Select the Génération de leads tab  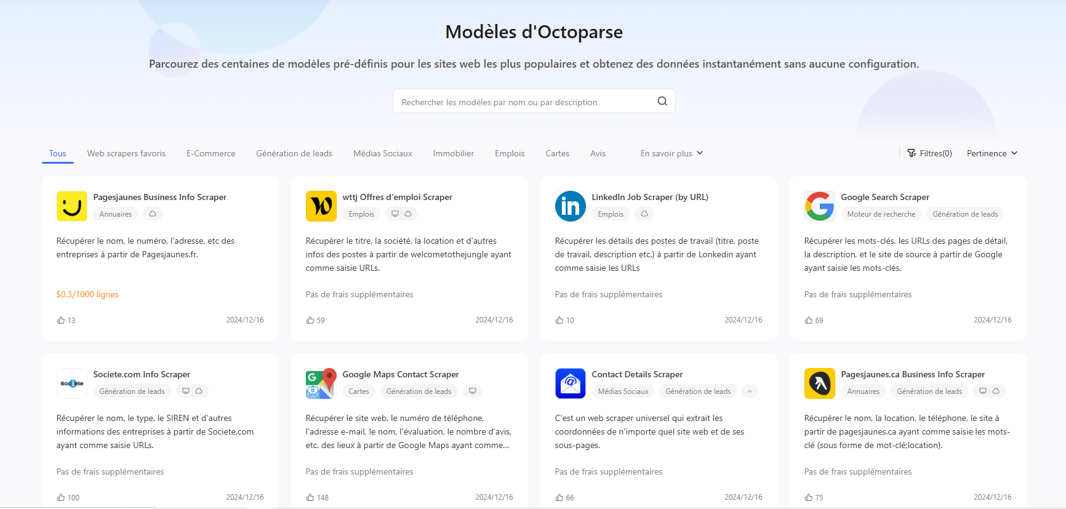294,153
